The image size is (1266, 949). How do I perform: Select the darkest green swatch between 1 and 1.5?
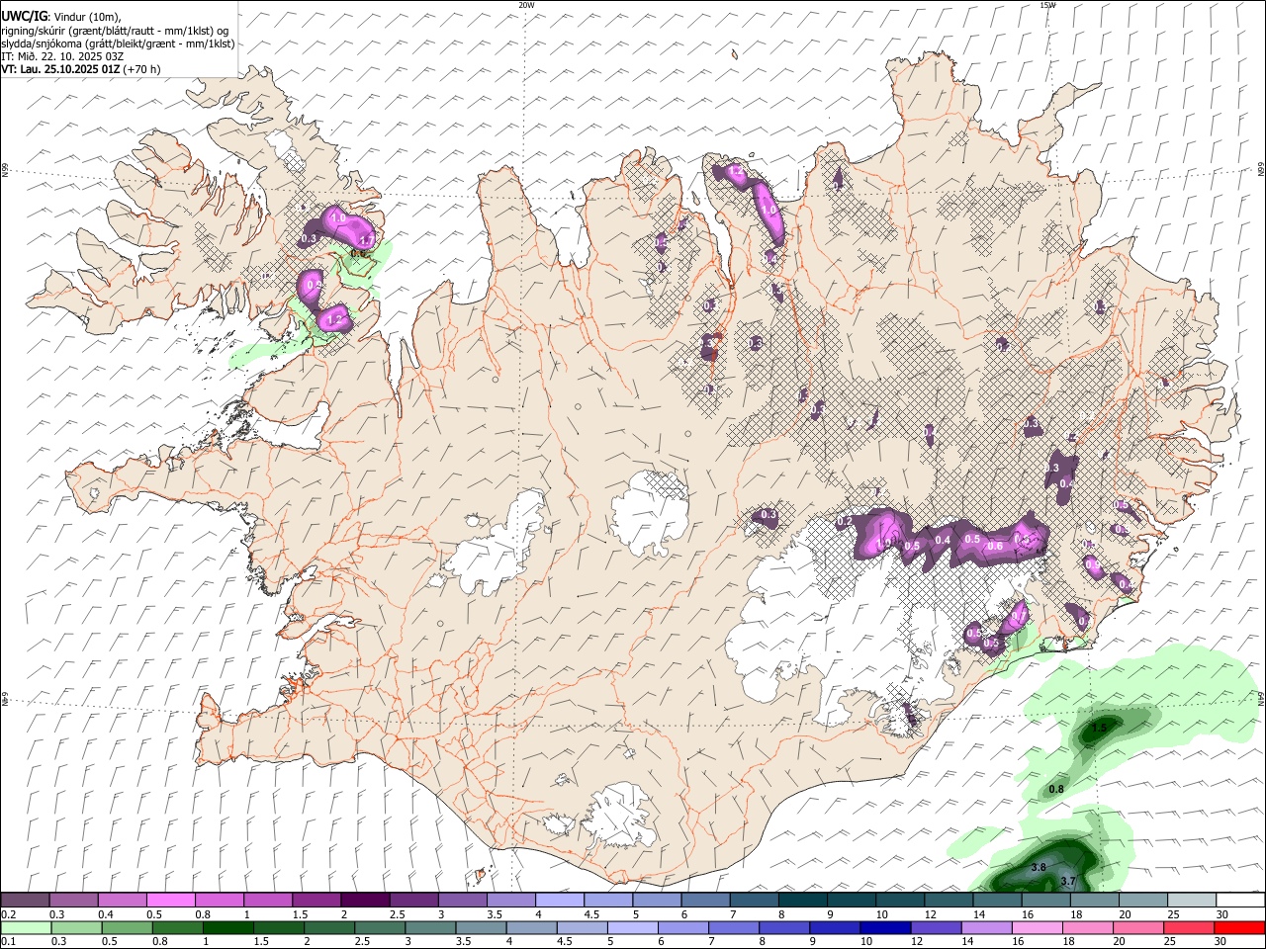(x=228, y=928)
